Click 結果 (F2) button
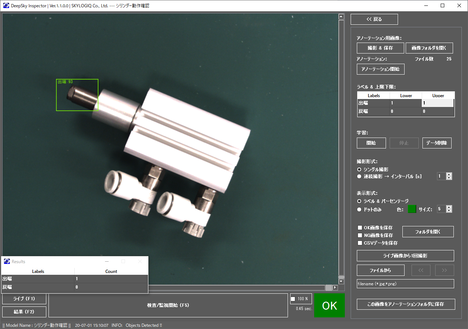The height and width of the screenshot is (329, 468). point(24,312)
